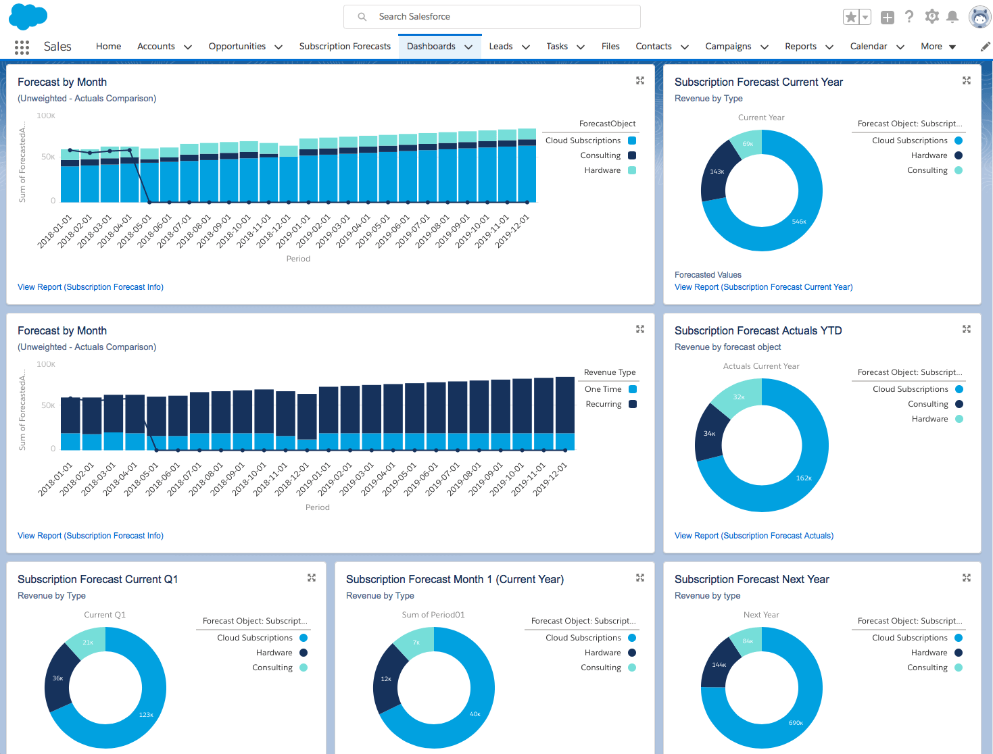Open the Dashboards tab dropdown chevron
Viewport: 993px width, 754px height.
pyautogui.click(x=468, y=47)
